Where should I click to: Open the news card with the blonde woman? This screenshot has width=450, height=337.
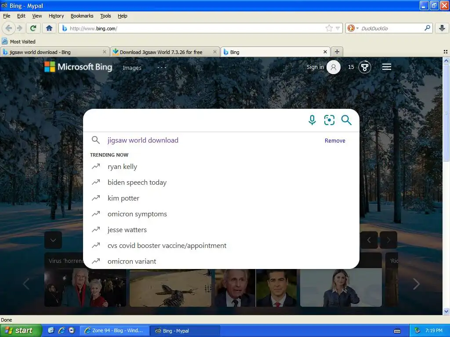coord(341,287)
